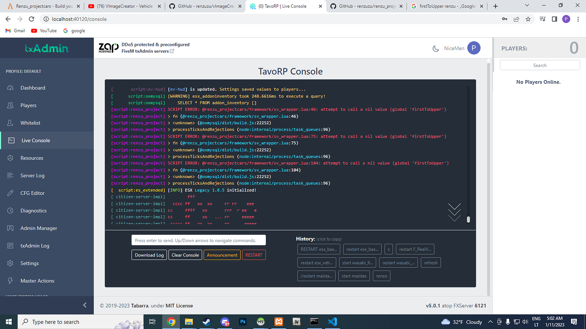Image resolution: width=586 pixels, height=329 pixels.
Task: Click the Admin Manager icon
Action: pyautogui.click(x=11, y=228)
